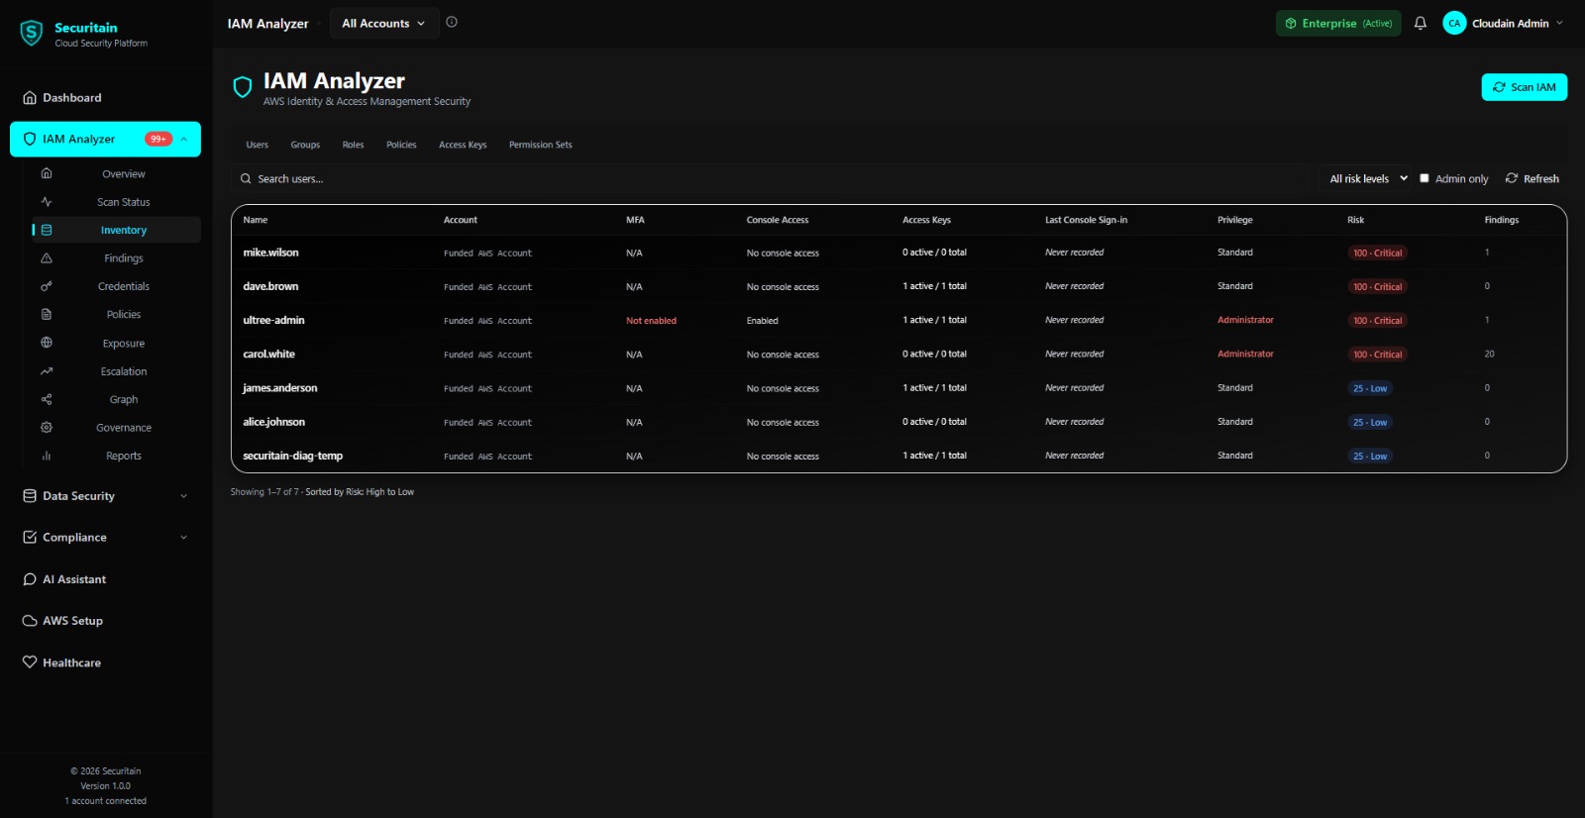Click the Findings warning triangle icon
The width and height of the screenshot is (1585, 818).
coord(47,257)
